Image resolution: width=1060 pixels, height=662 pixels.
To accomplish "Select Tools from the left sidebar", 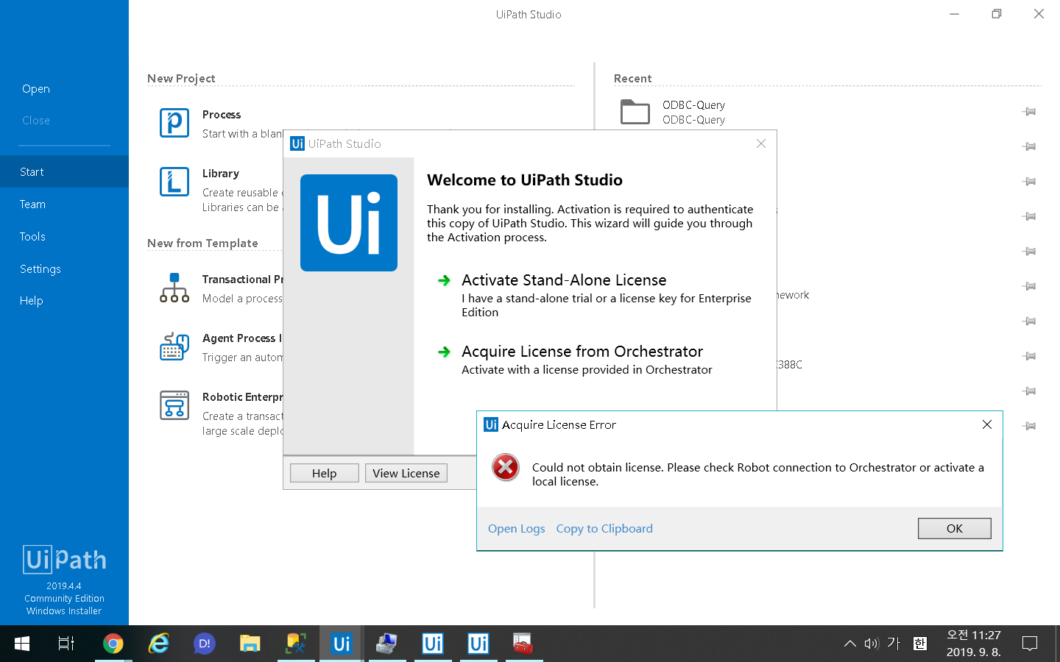I will pos(32,236).
